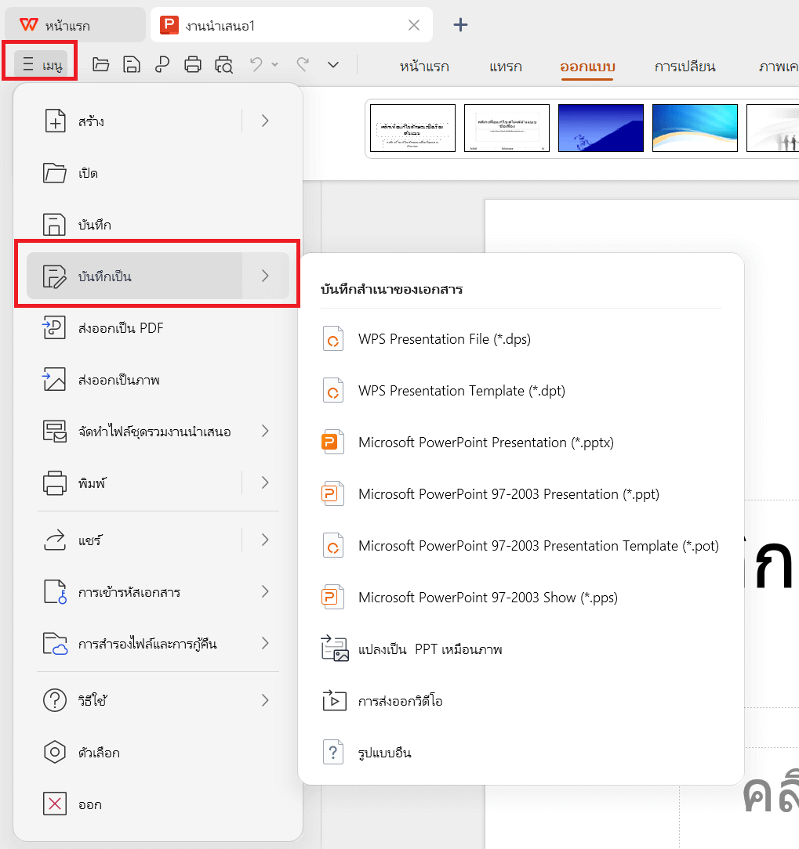This screenshot has height=849, width=799.
Task: Expand the พิมพ์ submenu arrow
Action: point(265,483)
